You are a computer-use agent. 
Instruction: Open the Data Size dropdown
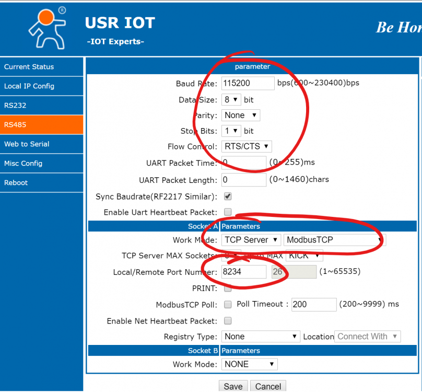231,99
